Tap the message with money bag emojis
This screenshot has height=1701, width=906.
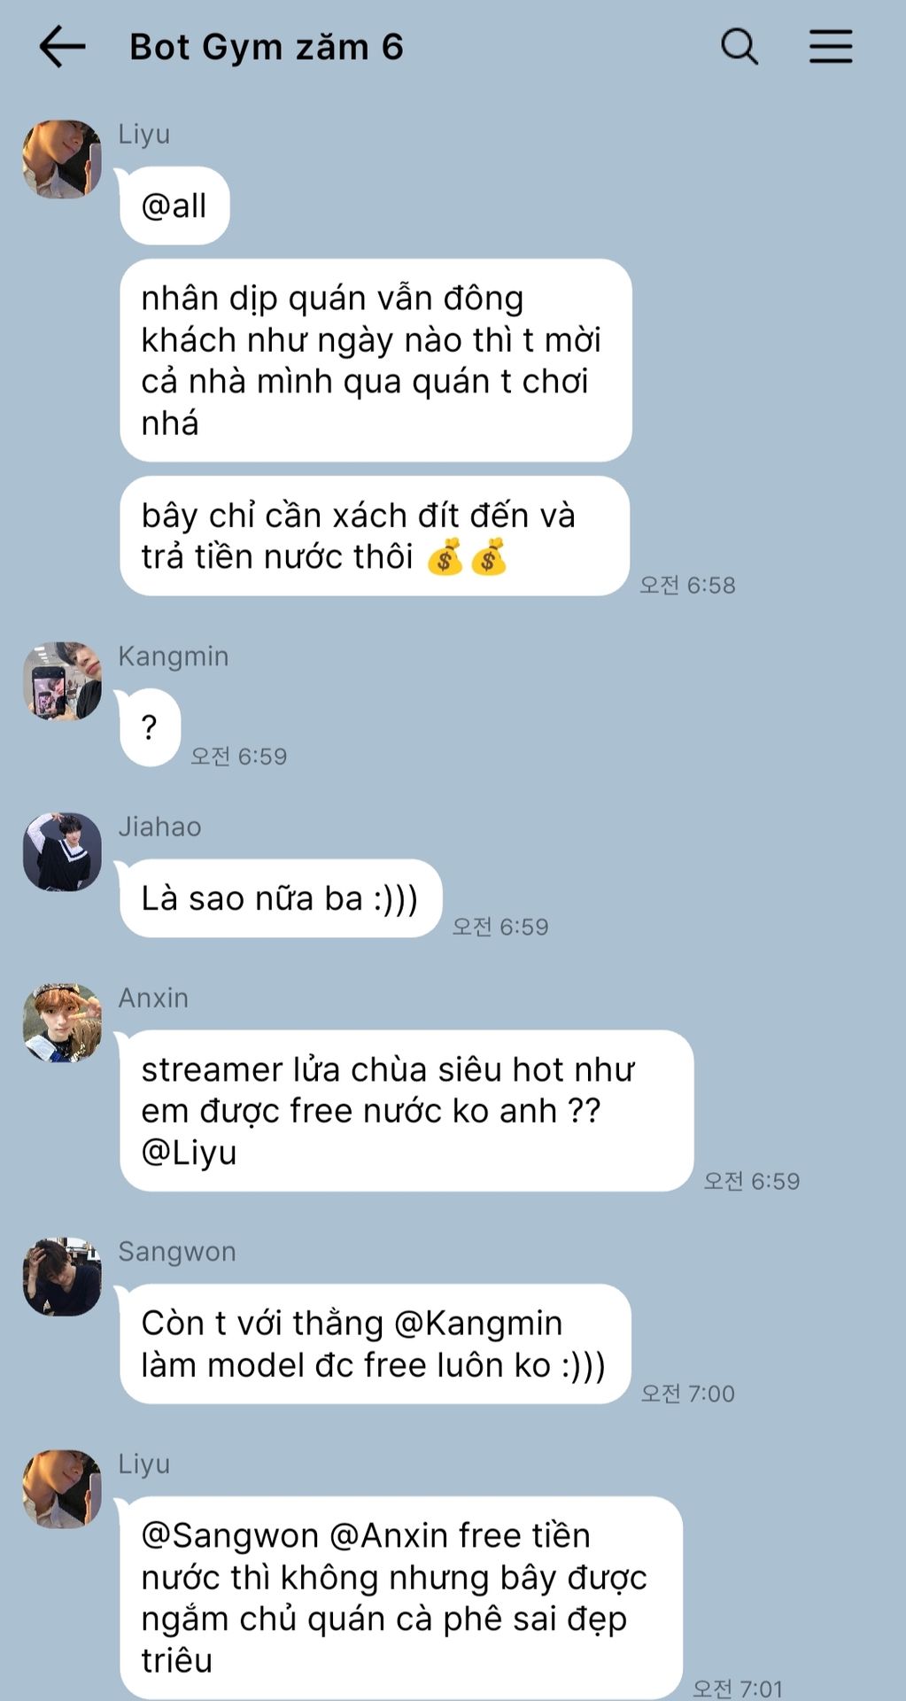[375, 536]
